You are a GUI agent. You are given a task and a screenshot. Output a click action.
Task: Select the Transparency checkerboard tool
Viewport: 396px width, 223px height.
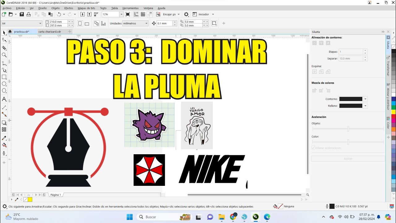[4, 129]
